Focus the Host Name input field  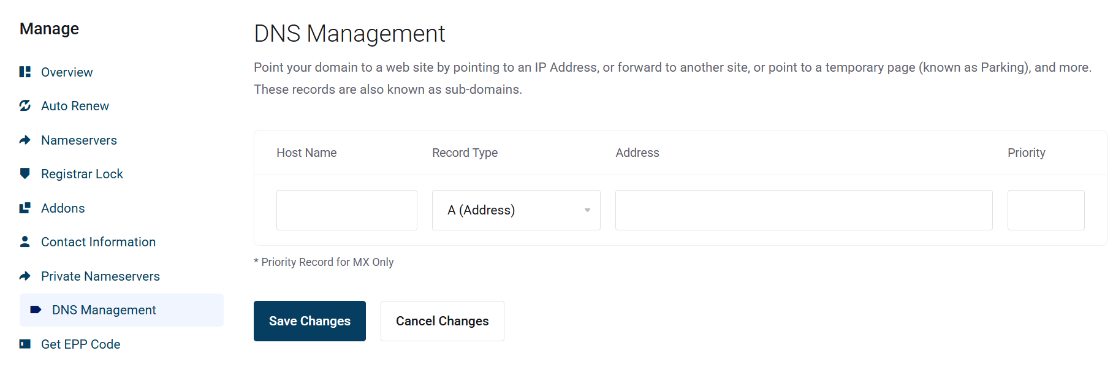(346, 210)
